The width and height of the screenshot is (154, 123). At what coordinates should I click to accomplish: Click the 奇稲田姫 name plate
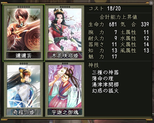click(x=24, y=112)
